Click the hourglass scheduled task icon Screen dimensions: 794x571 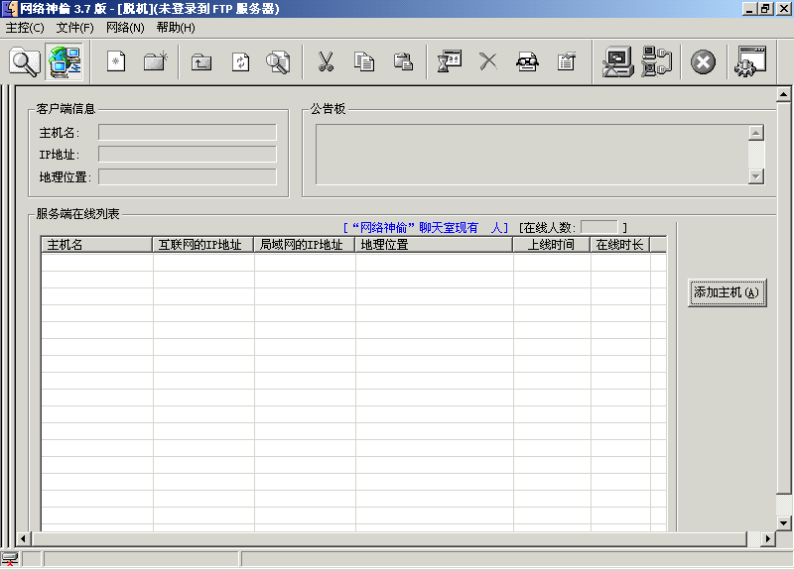449,61
